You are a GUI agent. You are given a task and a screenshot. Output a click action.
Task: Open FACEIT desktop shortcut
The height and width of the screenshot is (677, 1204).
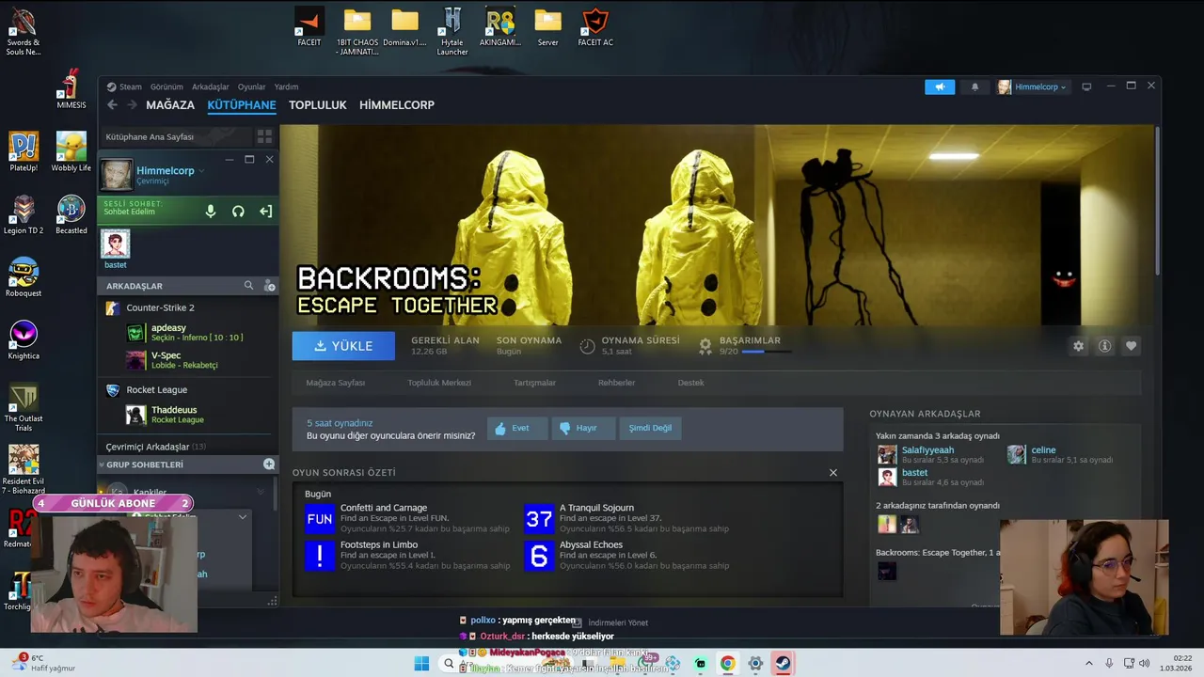(309, 26)
